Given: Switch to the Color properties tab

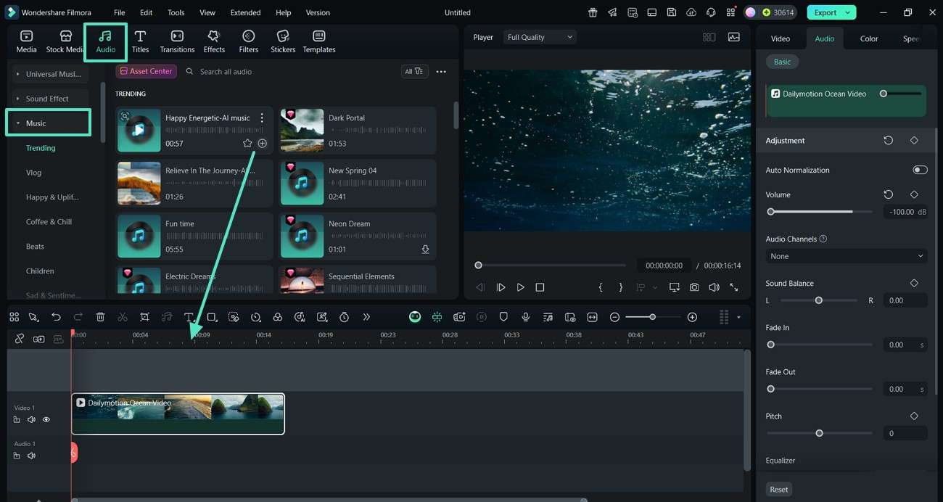Looking at the screenshot, I should click(x=869, y=38).
